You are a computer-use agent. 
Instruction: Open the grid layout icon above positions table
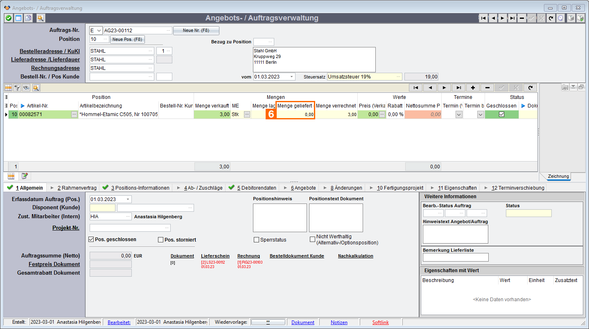8,87
